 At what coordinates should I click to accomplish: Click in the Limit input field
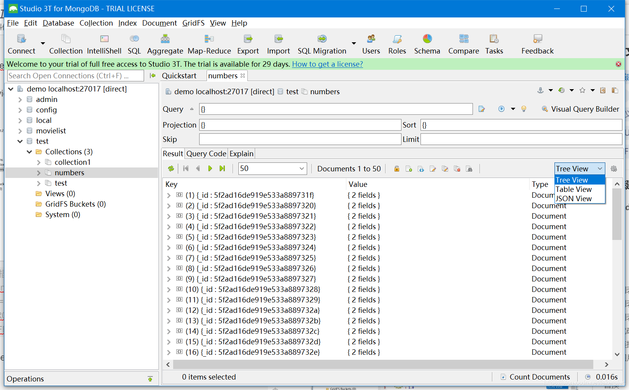click(x=521, y=139)
